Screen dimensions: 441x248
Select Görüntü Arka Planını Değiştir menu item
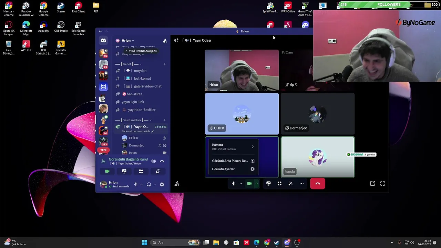click(233, 161)
